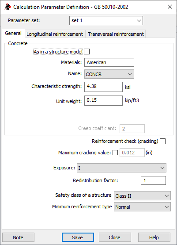Click the Unit weight input field
Screen dimensions: 177x245
103,100
